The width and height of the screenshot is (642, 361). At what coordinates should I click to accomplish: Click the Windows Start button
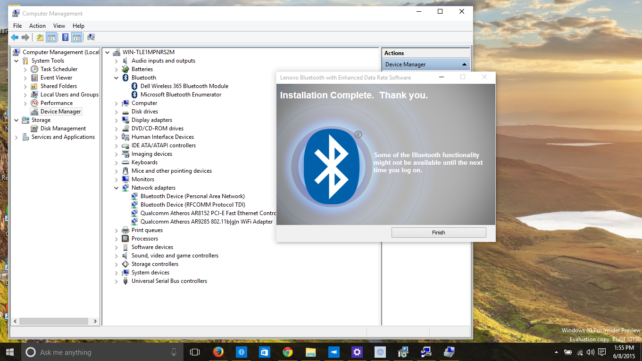10,352
